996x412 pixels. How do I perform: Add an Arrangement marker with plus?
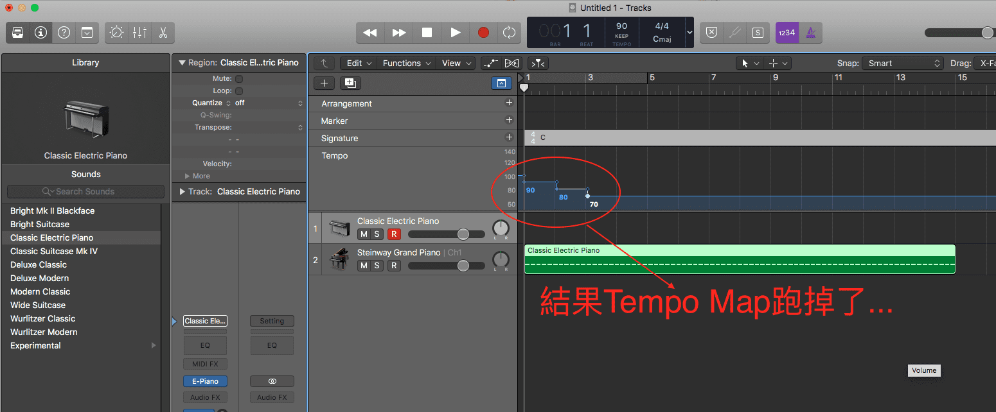pyautogui.click(x=509, y=103)
